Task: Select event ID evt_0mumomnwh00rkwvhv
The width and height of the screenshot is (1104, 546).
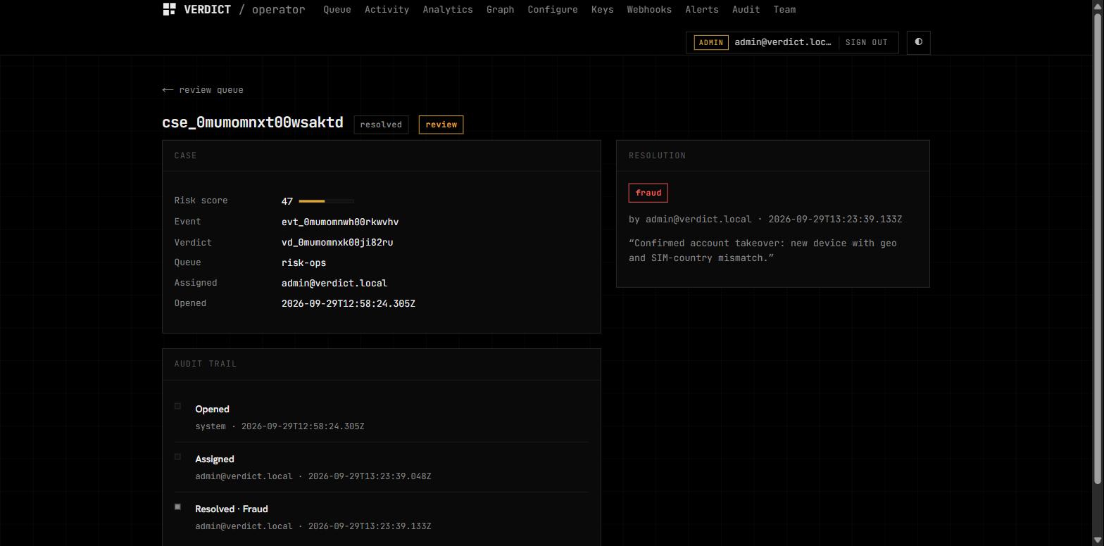Action: (x=340, y=222)
